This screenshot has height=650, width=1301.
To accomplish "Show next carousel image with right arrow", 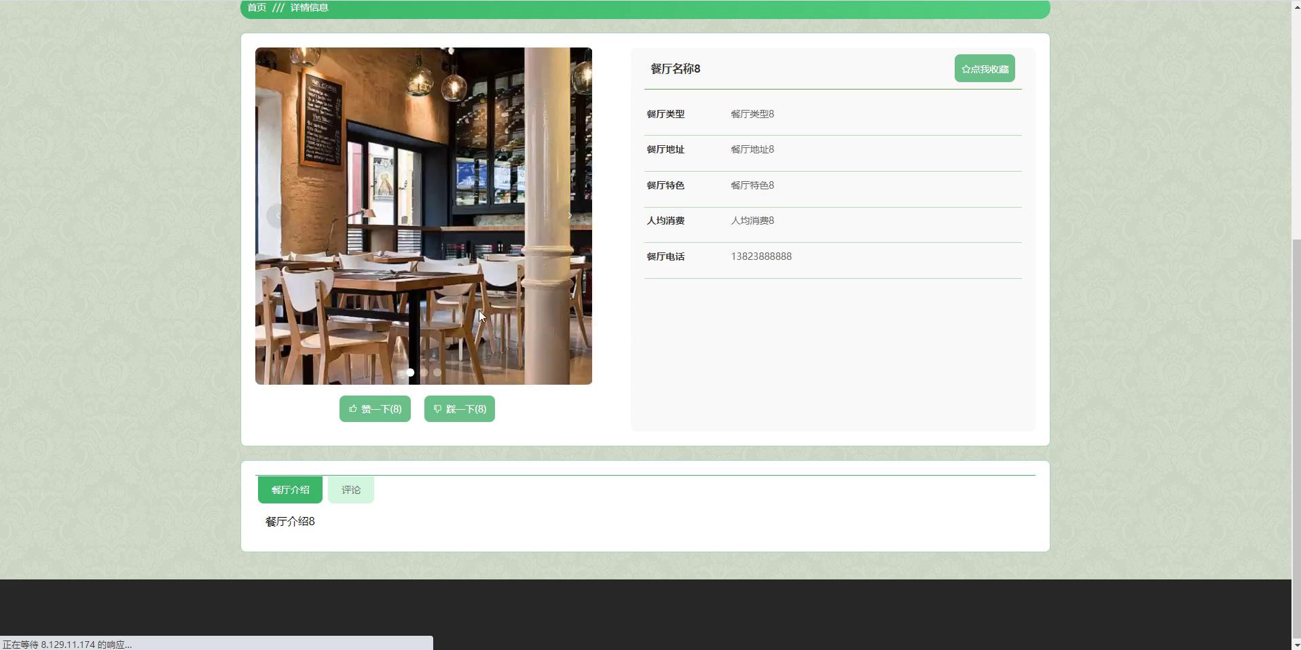I will [570, 216].
